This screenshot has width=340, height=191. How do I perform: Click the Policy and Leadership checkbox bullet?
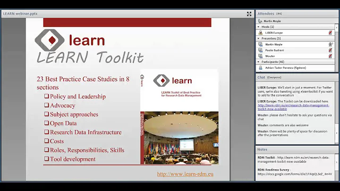[46, 96]
